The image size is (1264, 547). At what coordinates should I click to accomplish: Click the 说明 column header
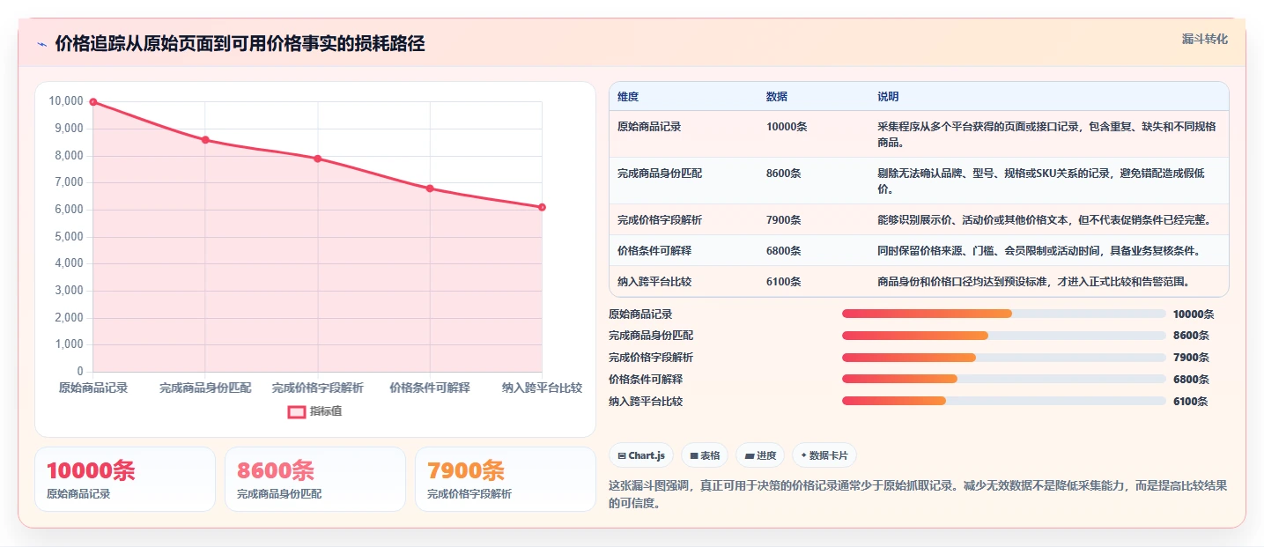pyautogui.click(x=888, y=96)
